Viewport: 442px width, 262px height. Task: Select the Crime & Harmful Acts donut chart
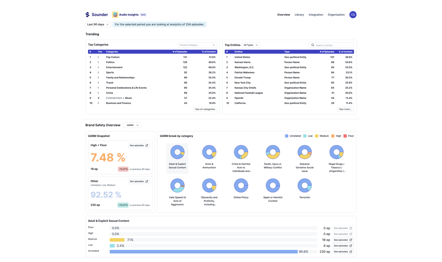coord(241,152)
